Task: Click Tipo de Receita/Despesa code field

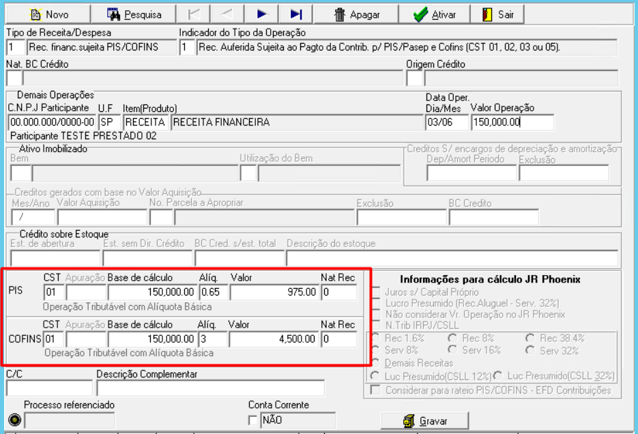Action: [x=16, y=47]
